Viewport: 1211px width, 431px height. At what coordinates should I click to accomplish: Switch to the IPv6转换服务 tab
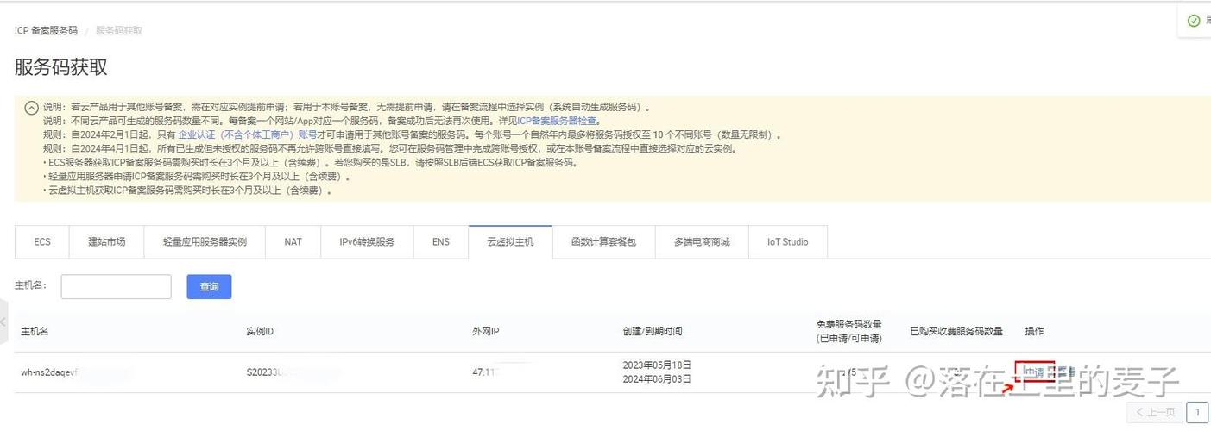[x=367, y=242]
